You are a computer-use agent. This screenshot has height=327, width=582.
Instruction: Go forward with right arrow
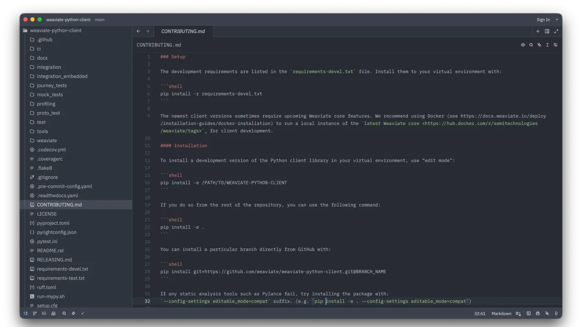(148, 31)
